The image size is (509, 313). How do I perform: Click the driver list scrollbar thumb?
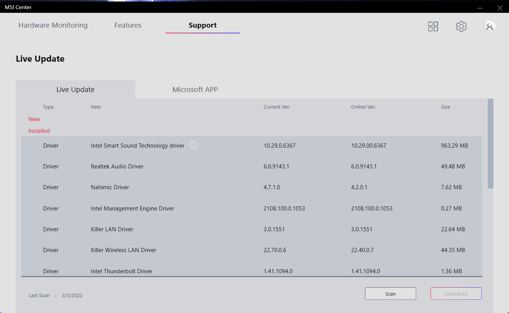490,143
